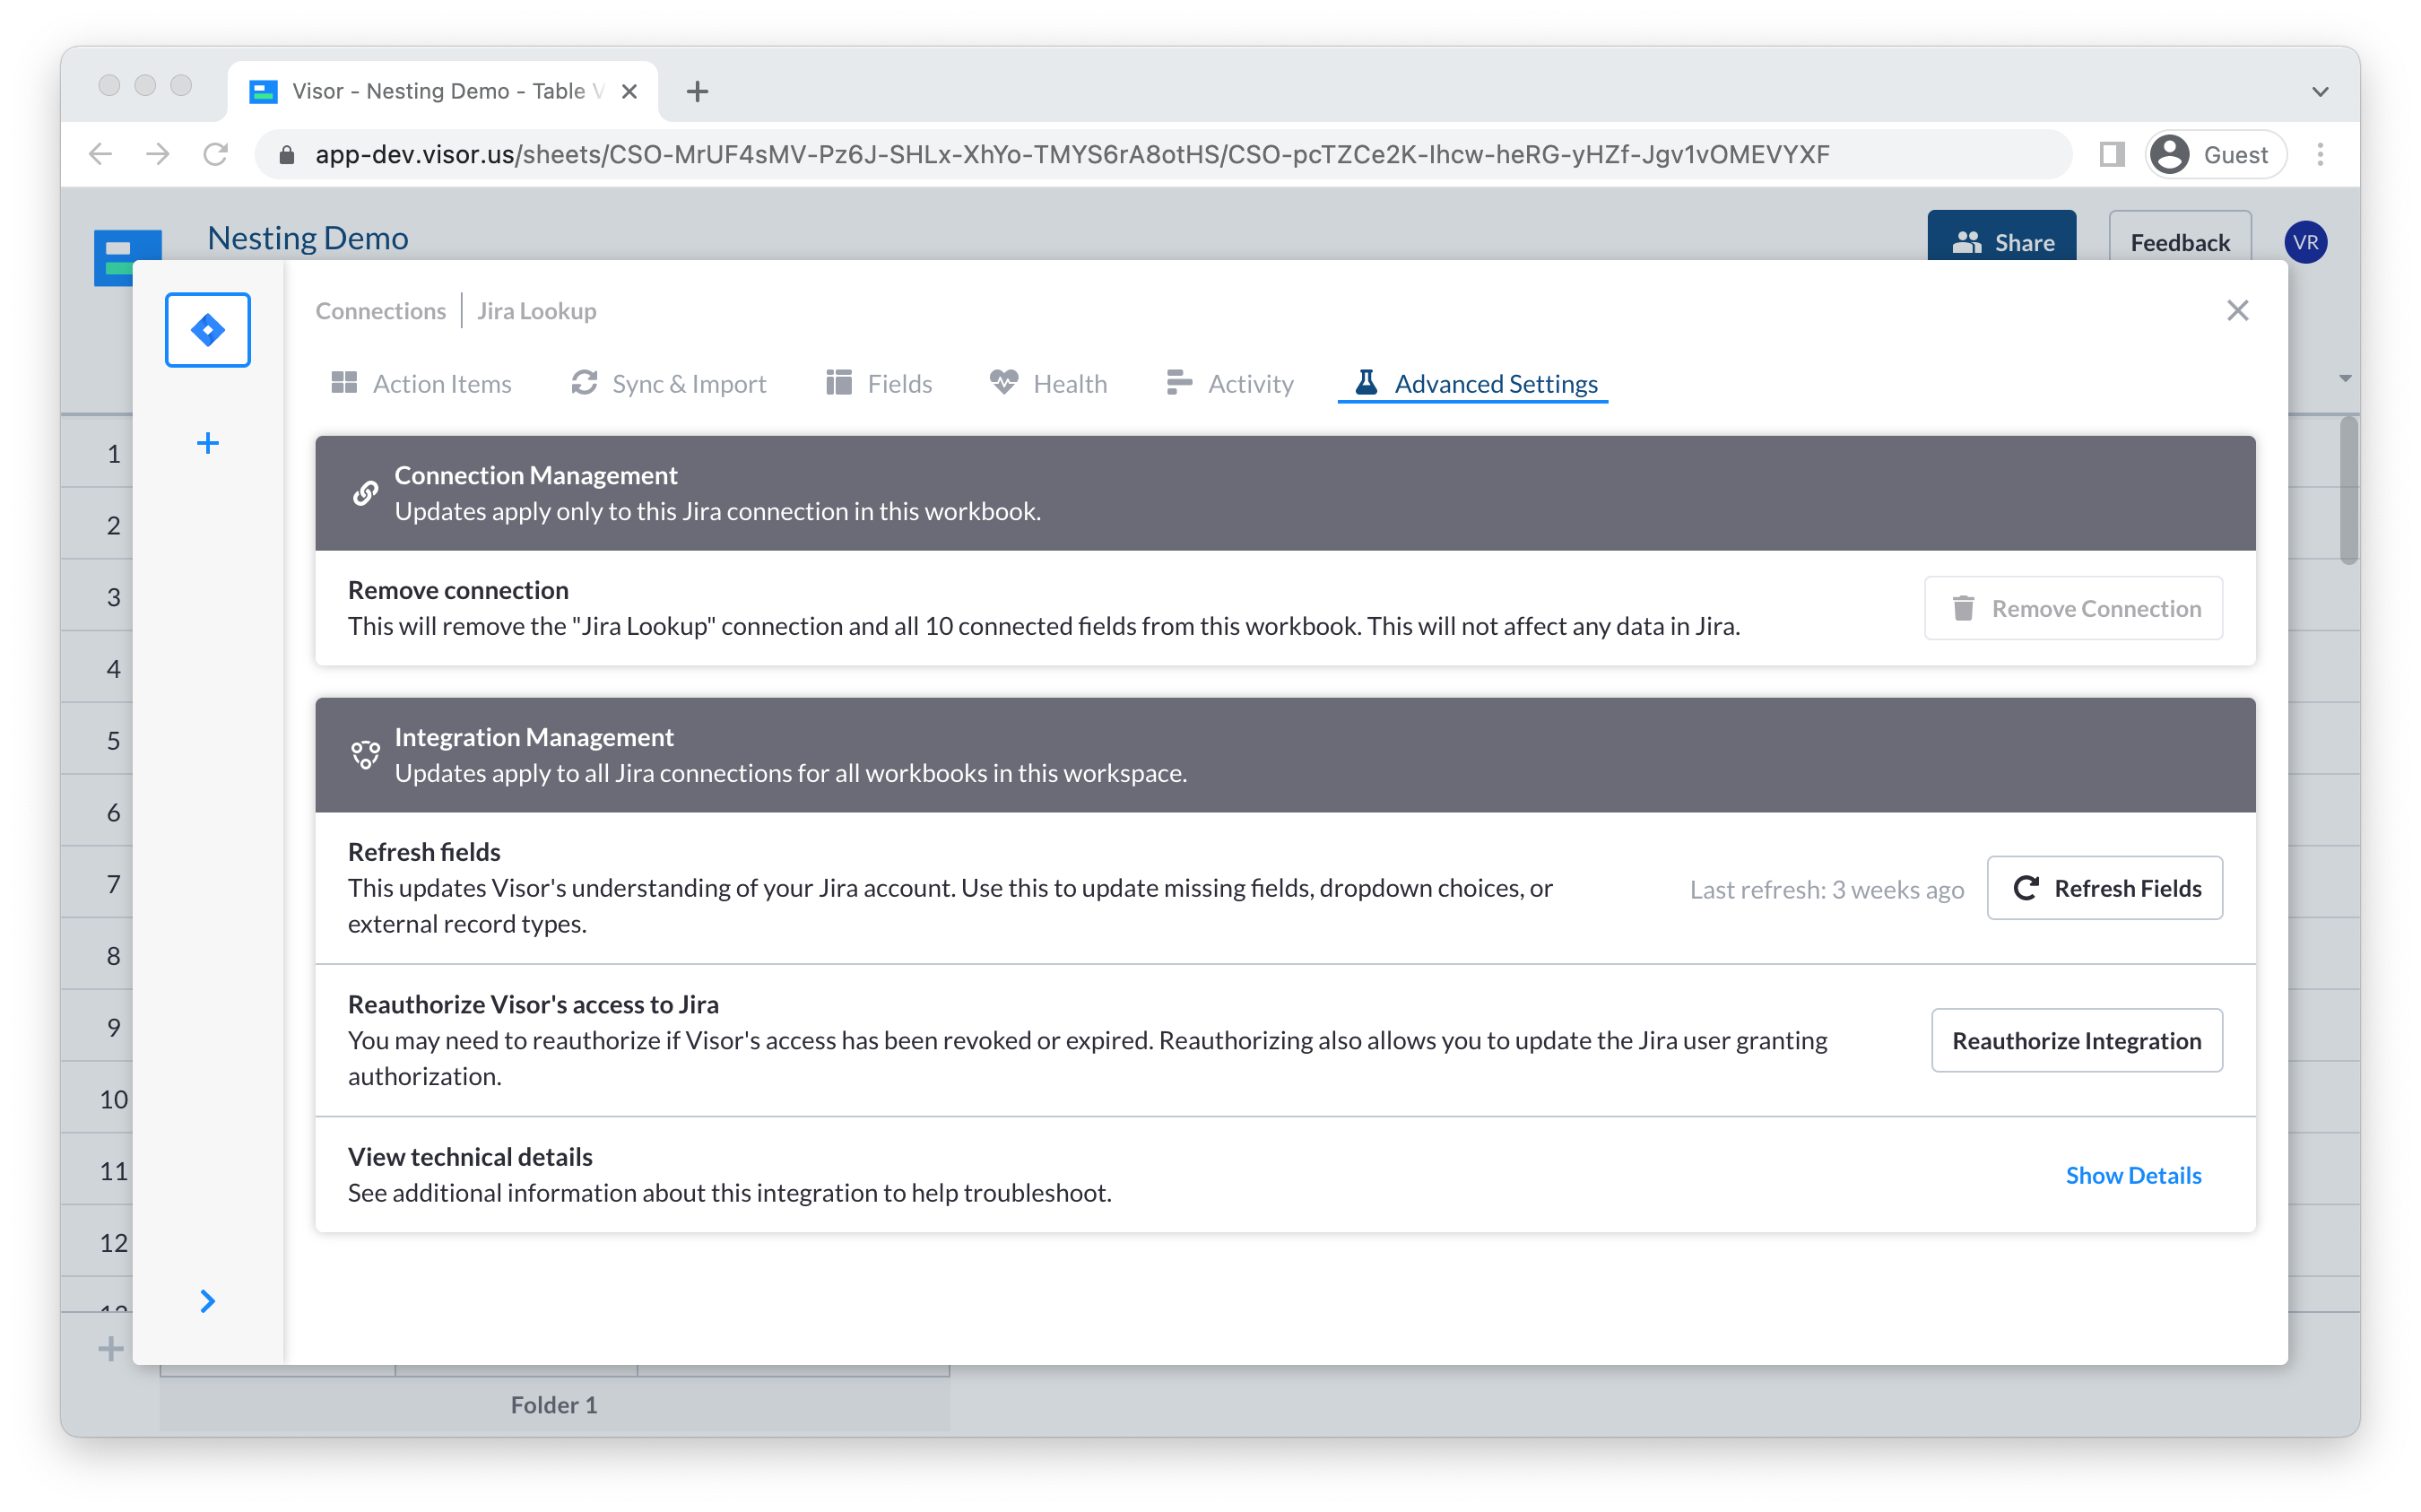
Task: Toggle the browser side panel icon
Action: pos(2111,154)
